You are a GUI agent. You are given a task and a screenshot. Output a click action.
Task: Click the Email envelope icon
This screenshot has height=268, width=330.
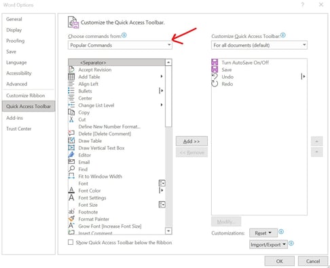pos(71,162)
